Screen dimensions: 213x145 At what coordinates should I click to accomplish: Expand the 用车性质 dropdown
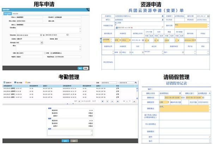coord(42,43)
